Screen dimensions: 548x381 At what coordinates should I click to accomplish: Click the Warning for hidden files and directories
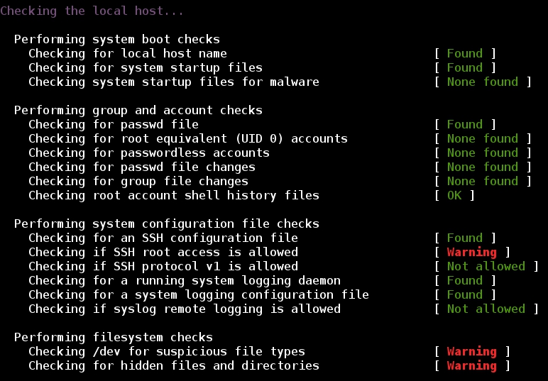(471, 365)
